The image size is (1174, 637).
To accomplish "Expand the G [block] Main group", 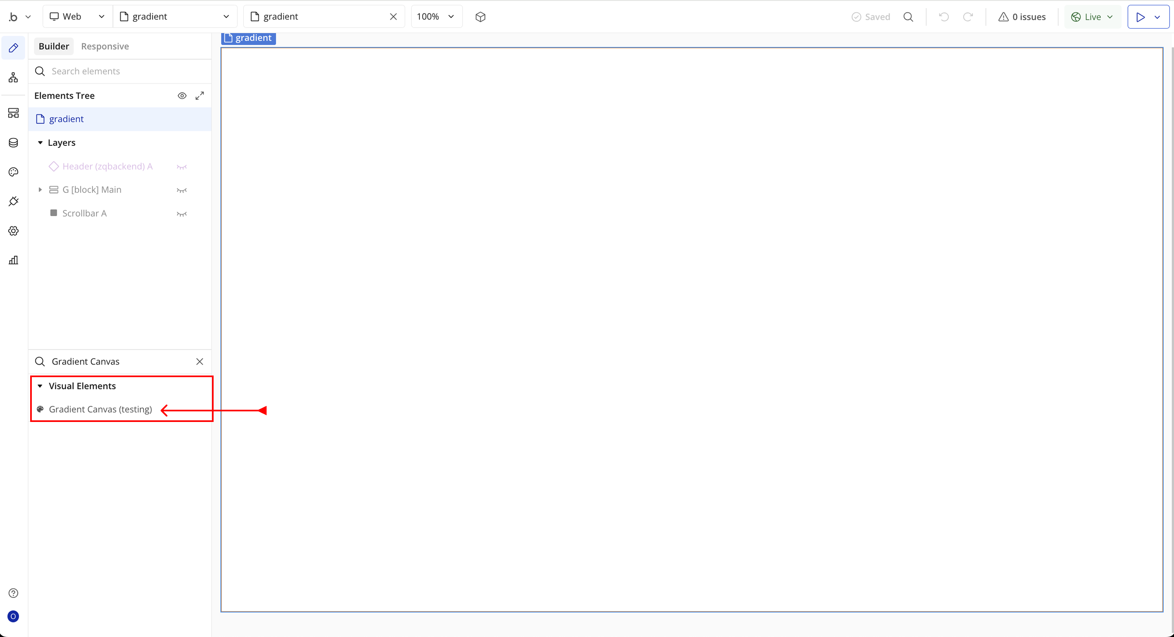I will pyautogui.click(x=40, y=190).
